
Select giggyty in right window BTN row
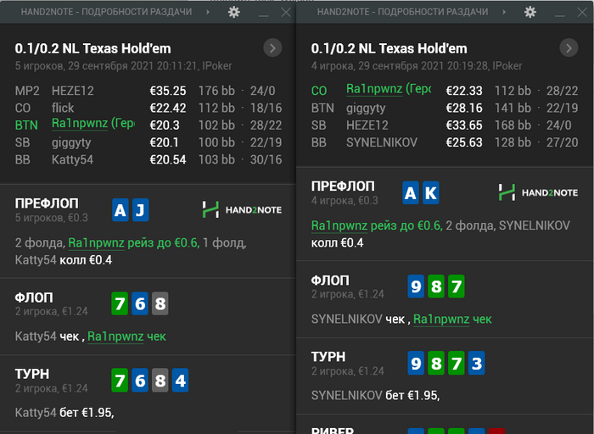(366, 108)
